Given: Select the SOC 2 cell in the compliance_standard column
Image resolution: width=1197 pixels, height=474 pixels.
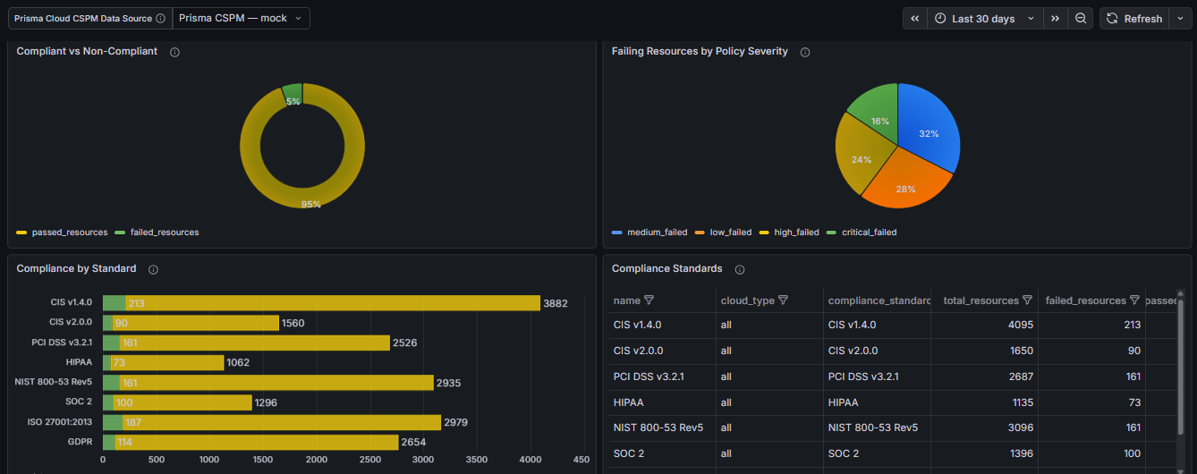Looking at the screenshot, I should tap(877, 454).
